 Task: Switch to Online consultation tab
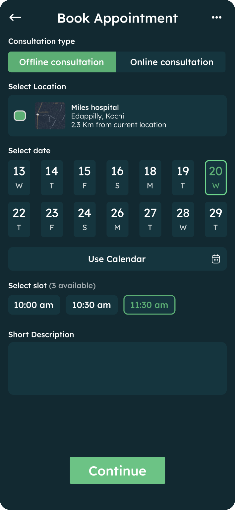click(171, 62)
